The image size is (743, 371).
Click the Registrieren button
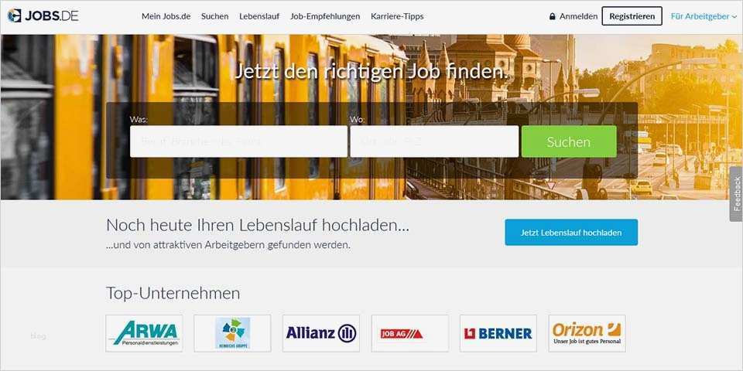(632, 16)
